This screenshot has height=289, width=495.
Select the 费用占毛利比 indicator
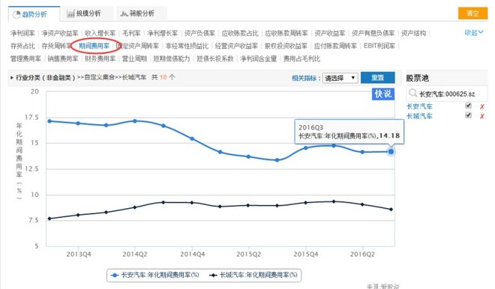[x=301, y=58]
